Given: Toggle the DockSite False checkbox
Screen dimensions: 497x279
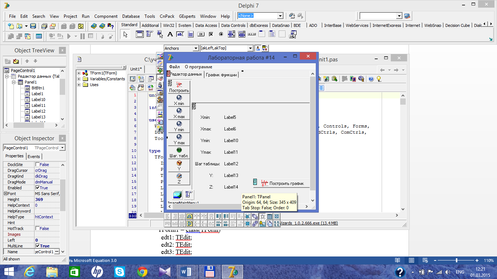Looking at the screenshot, I should (37, 165).
